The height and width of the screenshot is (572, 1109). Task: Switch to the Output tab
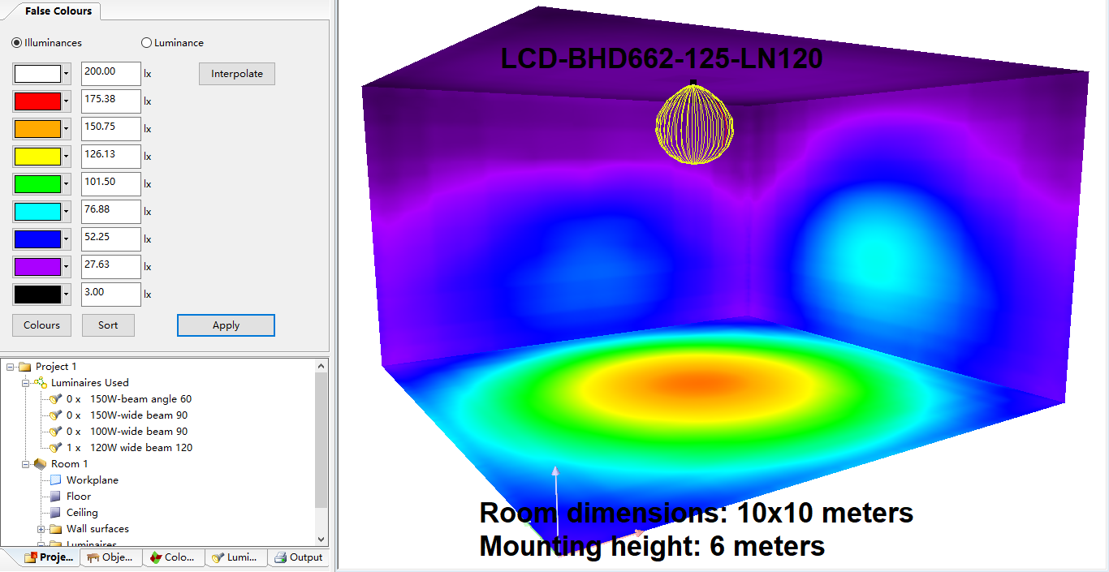299,557
